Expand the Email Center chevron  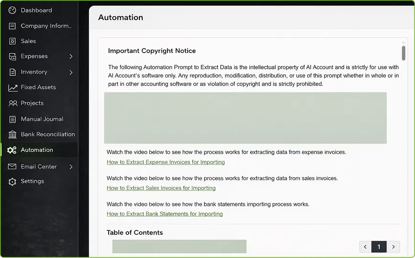71,167
